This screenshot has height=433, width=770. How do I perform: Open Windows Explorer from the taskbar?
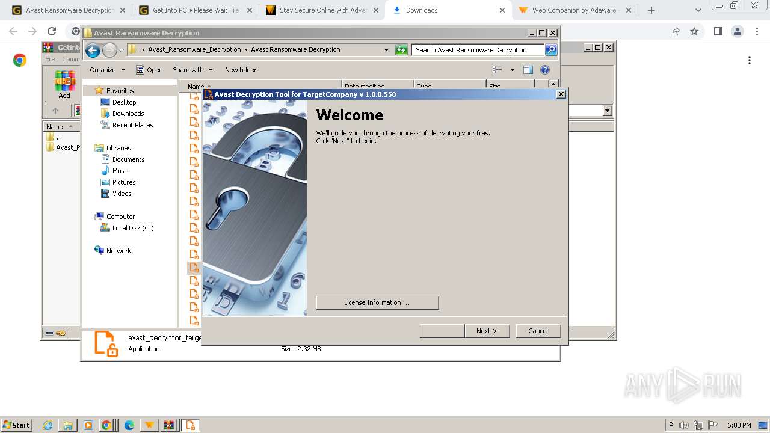(68, 425)
